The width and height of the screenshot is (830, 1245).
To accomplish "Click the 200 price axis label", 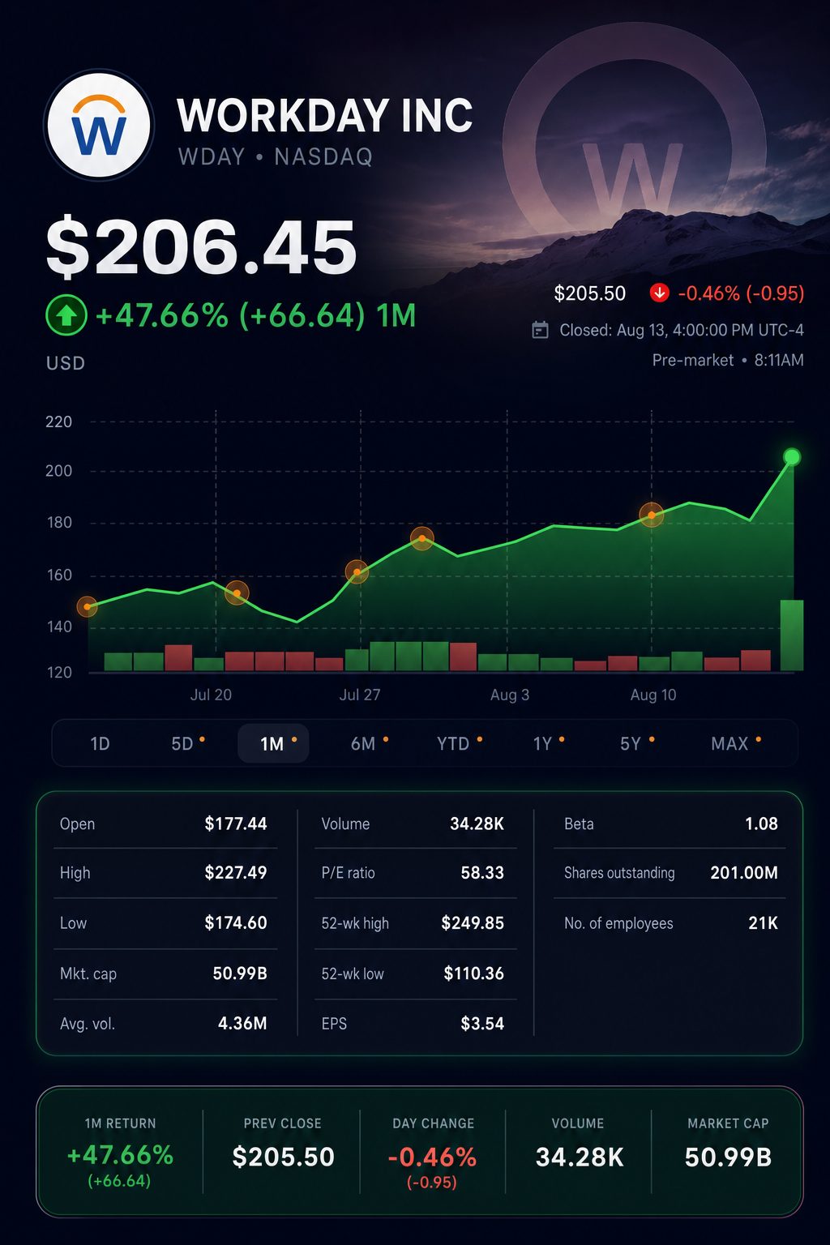I will pyautogui.click(x=58, y=471).
